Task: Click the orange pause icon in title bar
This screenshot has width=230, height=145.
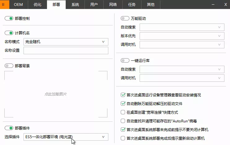Action: point(3,5)
